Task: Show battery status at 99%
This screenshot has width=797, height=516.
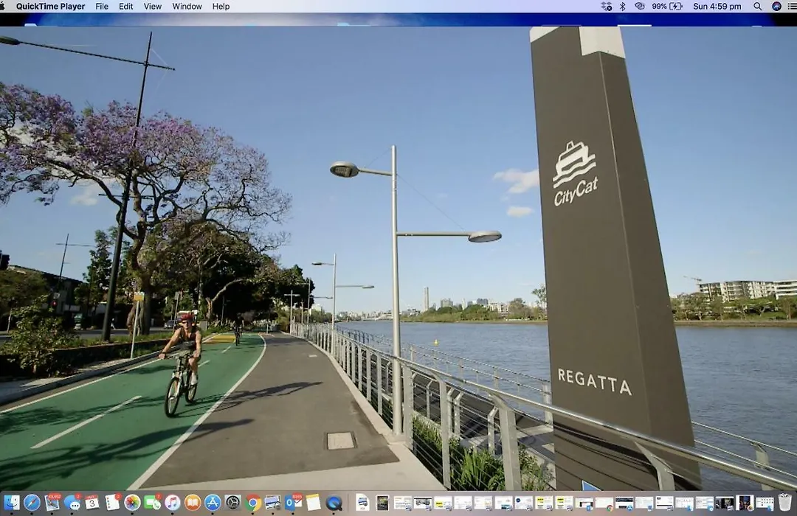Action: (x=667, y=6)
